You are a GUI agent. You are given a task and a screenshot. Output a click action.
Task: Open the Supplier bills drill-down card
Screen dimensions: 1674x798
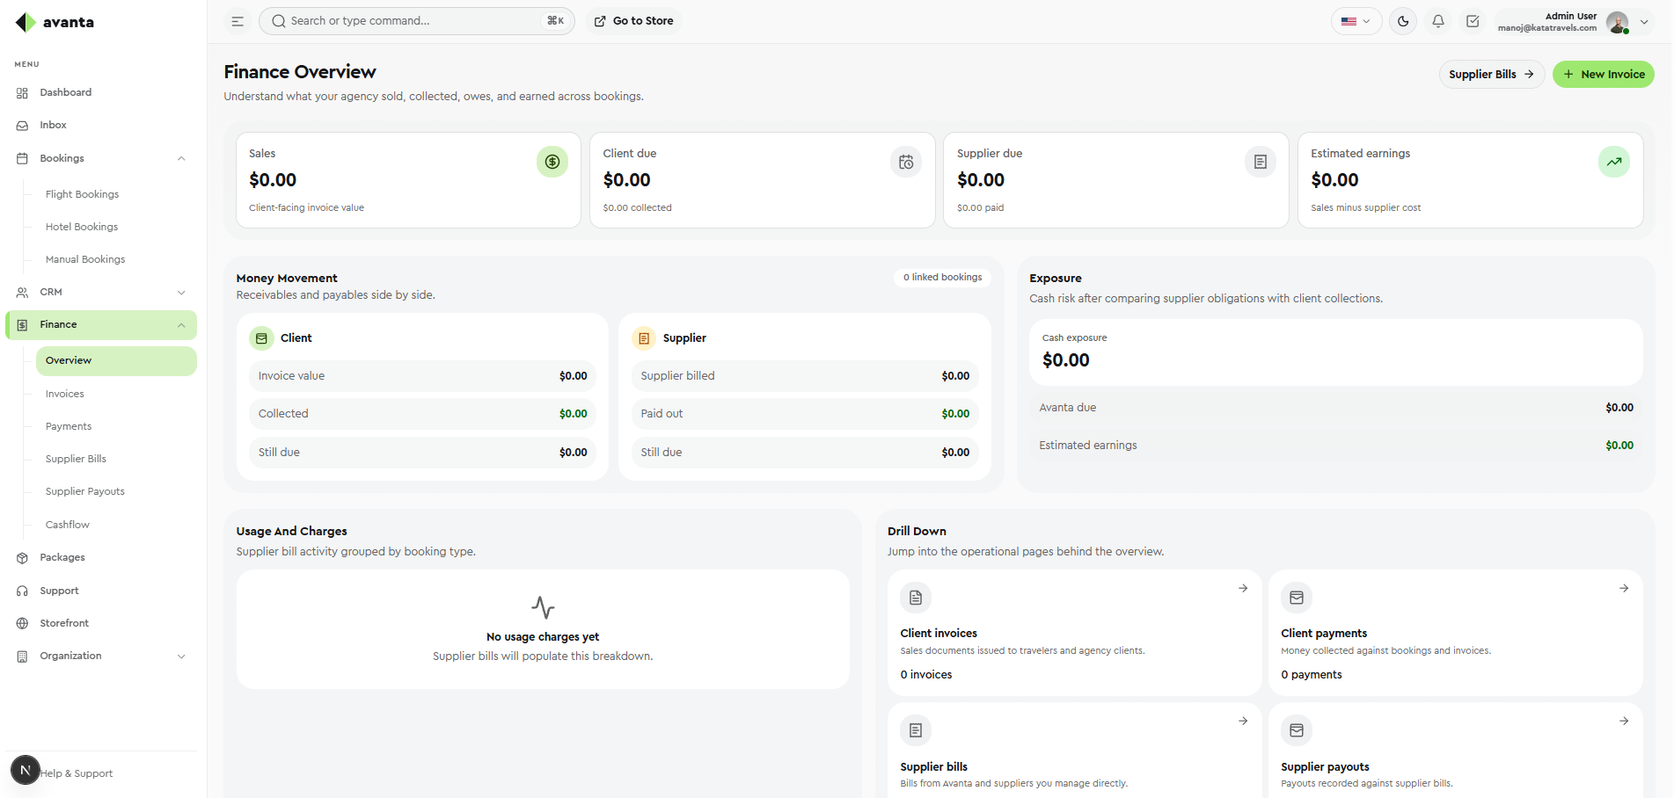(1074, 751)
